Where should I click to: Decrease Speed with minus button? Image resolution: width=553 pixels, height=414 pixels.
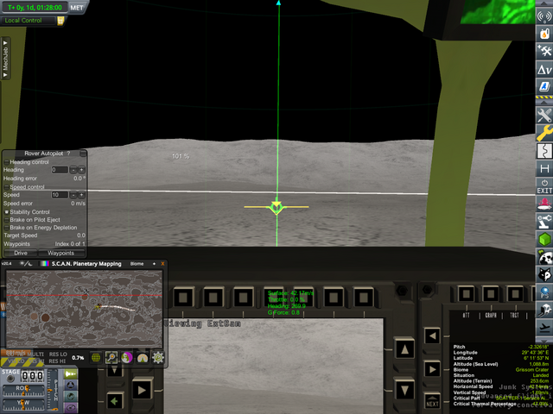pos(73,195)
